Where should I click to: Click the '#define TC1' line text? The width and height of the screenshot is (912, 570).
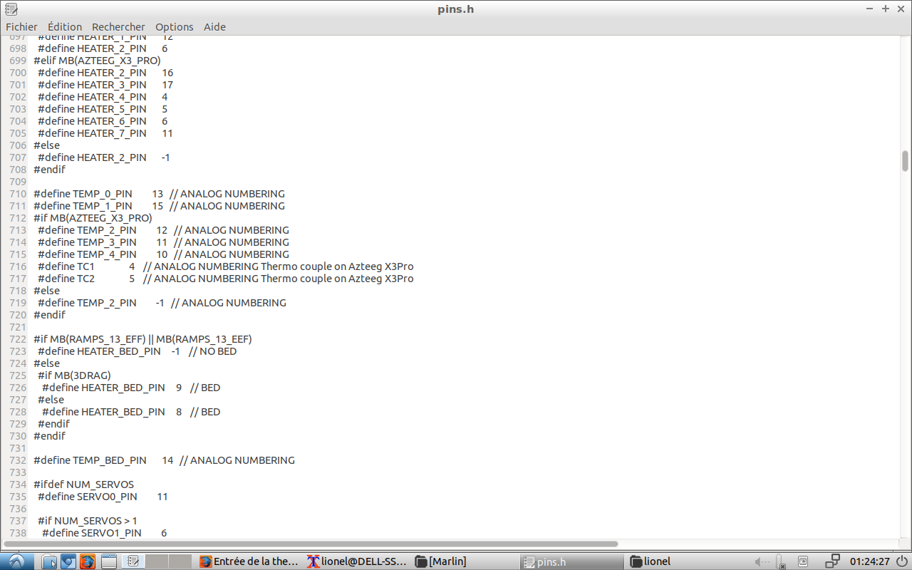(225, 266)
